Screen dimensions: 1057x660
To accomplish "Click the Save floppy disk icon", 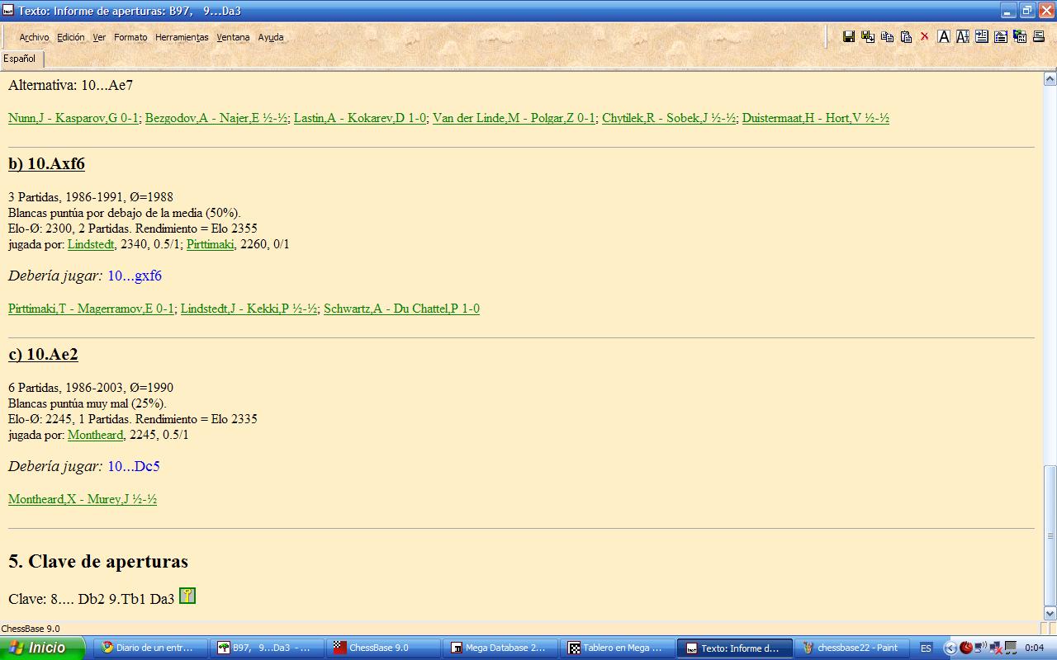I will (848, 36).
